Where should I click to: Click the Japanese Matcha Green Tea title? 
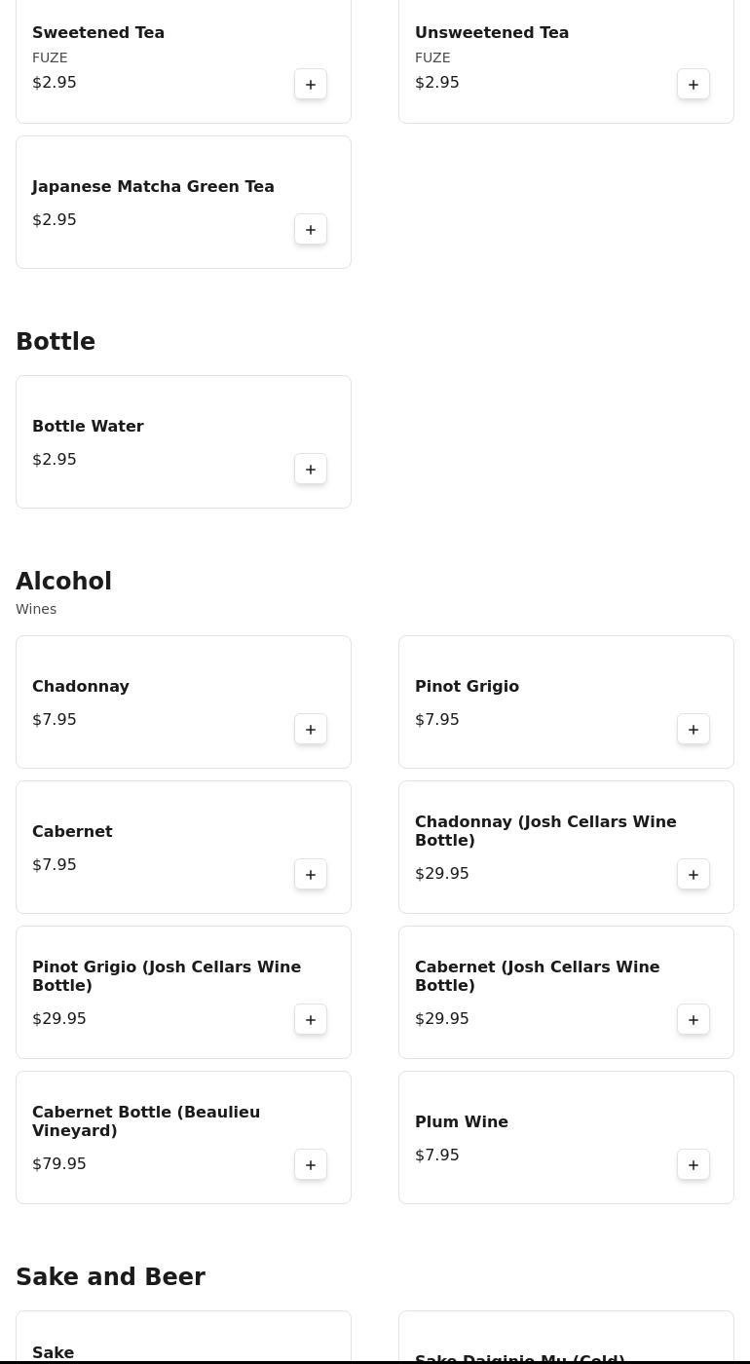(x=153, y=187)
